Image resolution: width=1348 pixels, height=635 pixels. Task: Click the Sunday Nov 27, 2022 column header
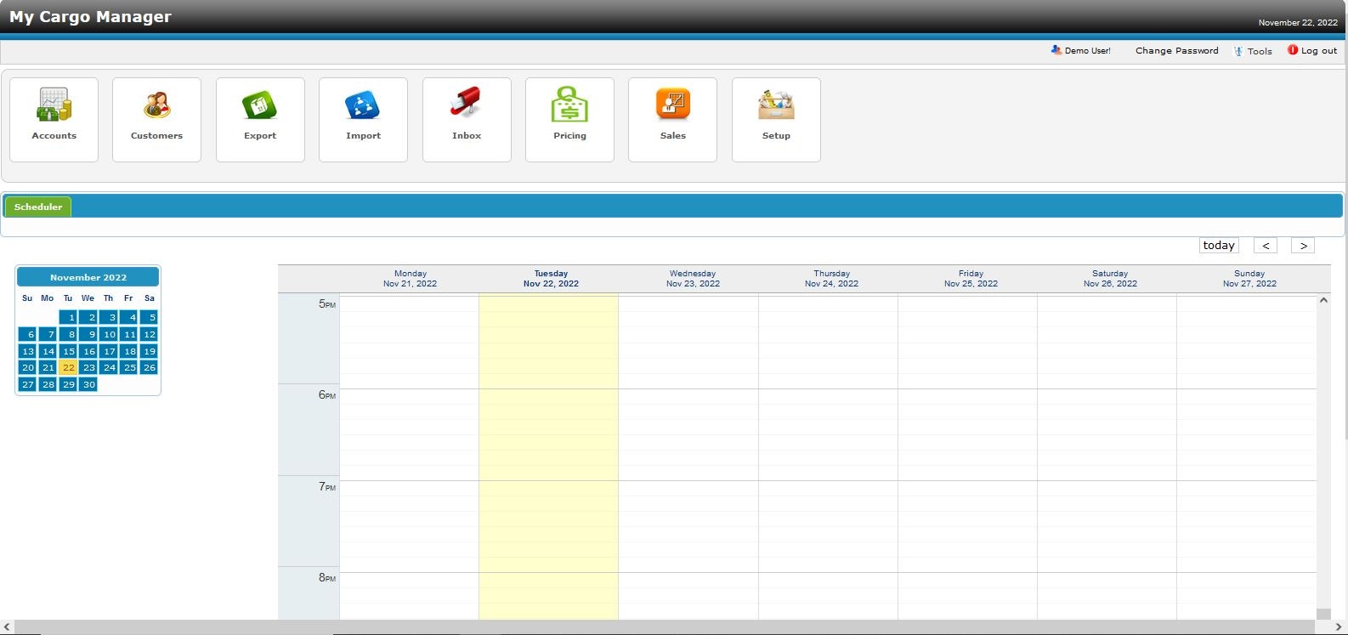coord(1249,279)
